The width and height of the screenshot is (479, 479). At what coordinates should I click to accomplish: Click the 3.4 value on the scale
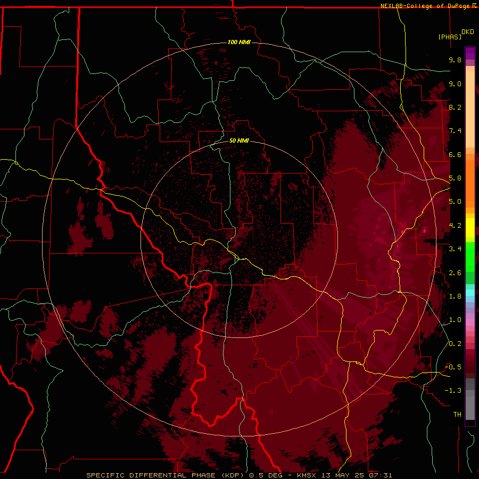point(455,249)
